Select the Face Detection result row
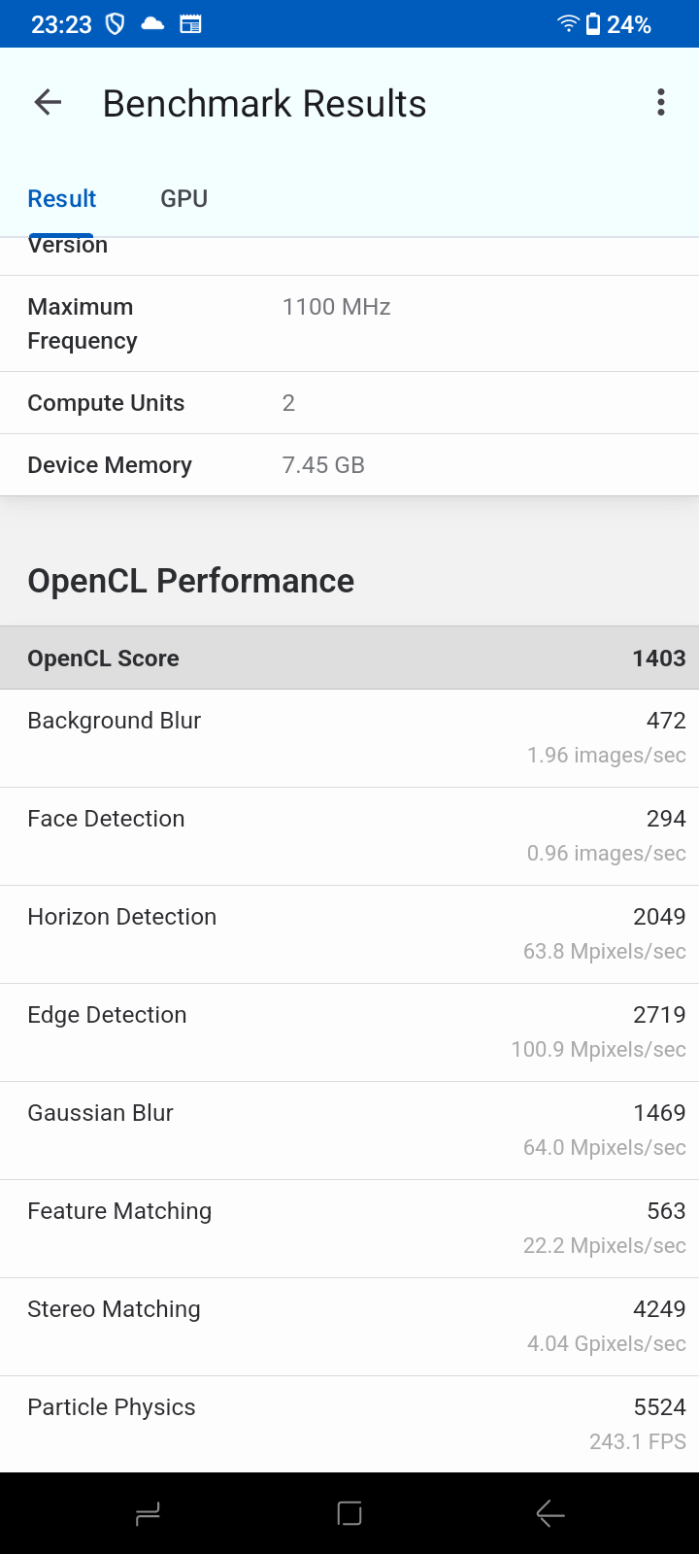Screen dimensions: 699x1554 349,836
